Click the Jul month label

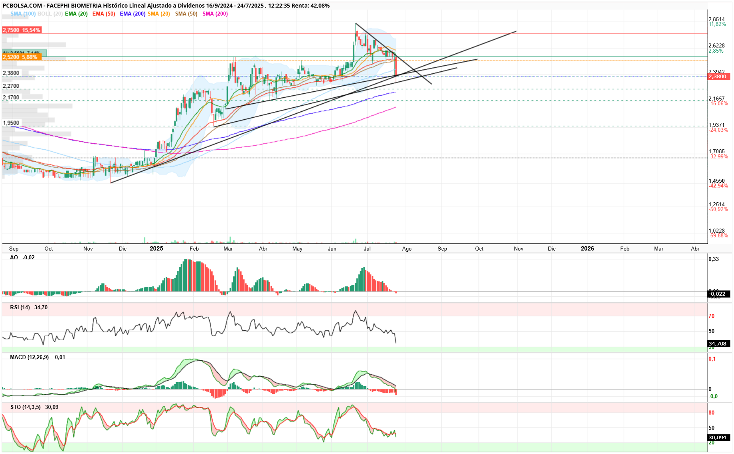[x=367, y=249]
